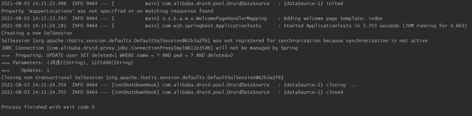Click the '{dataSource-1} closing ...' log line

pos(179,85)
